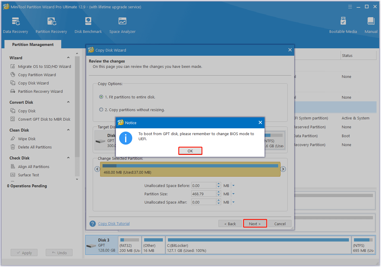Open Space Analyzer tool
Screen dimensions: 381x267
pos(122,25)
